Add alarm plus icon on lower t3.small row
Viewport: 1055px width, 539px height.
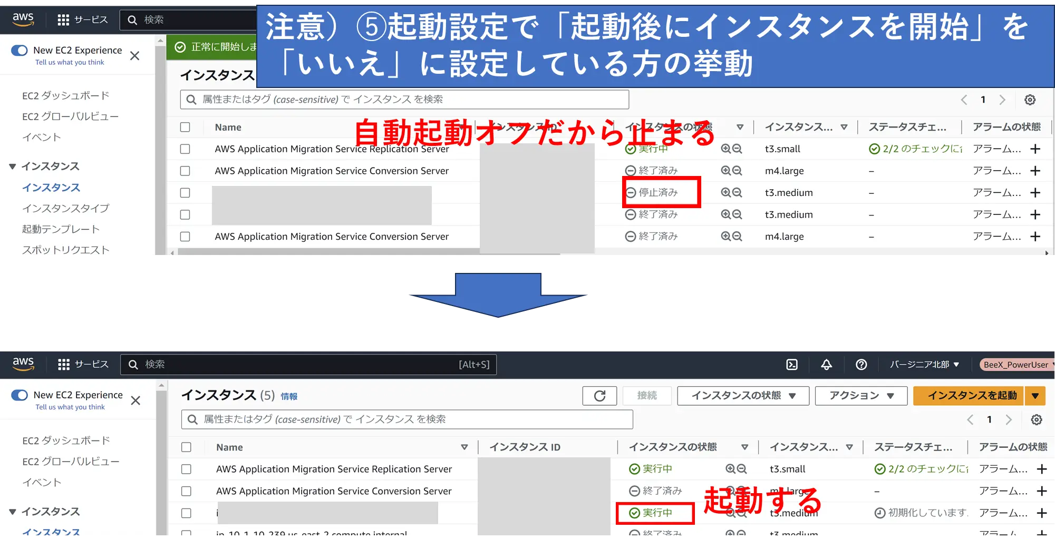coord(1042,469)
